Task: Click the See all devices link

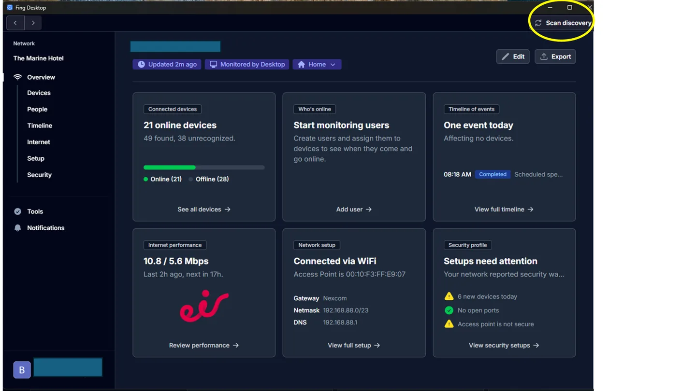Action: (x=204, y=209)
